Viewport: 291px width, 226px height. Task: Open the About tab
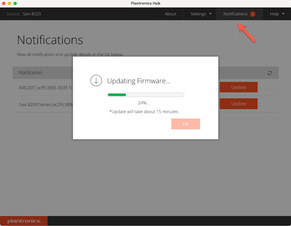tap(171, 14)
